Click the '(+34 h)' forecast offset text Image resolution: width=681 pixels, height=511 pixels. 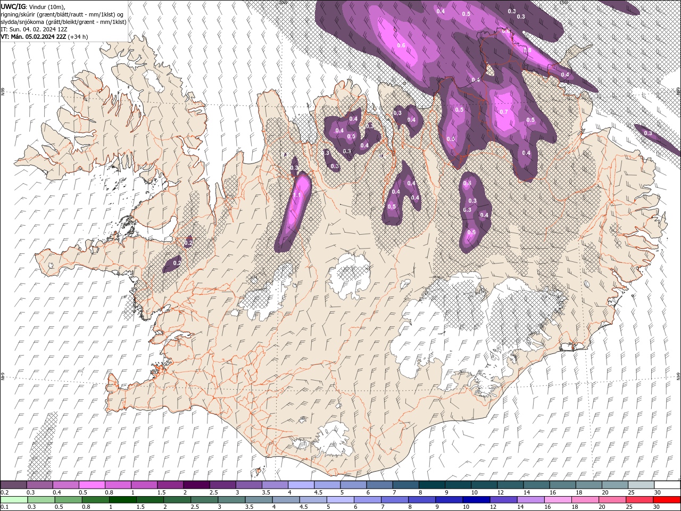tap(78, 37)
